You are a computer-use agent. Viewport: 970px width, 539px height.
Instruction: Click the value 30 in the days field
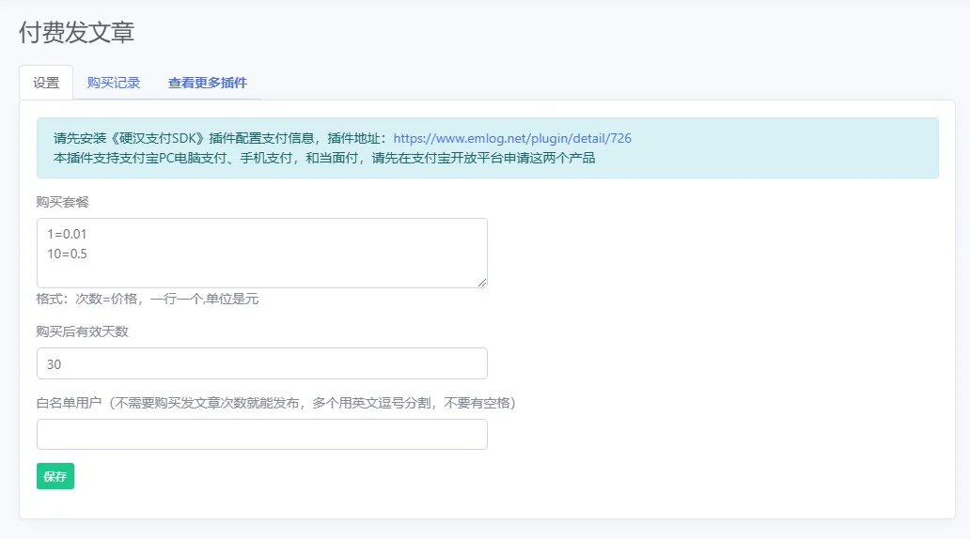[54, 364]
